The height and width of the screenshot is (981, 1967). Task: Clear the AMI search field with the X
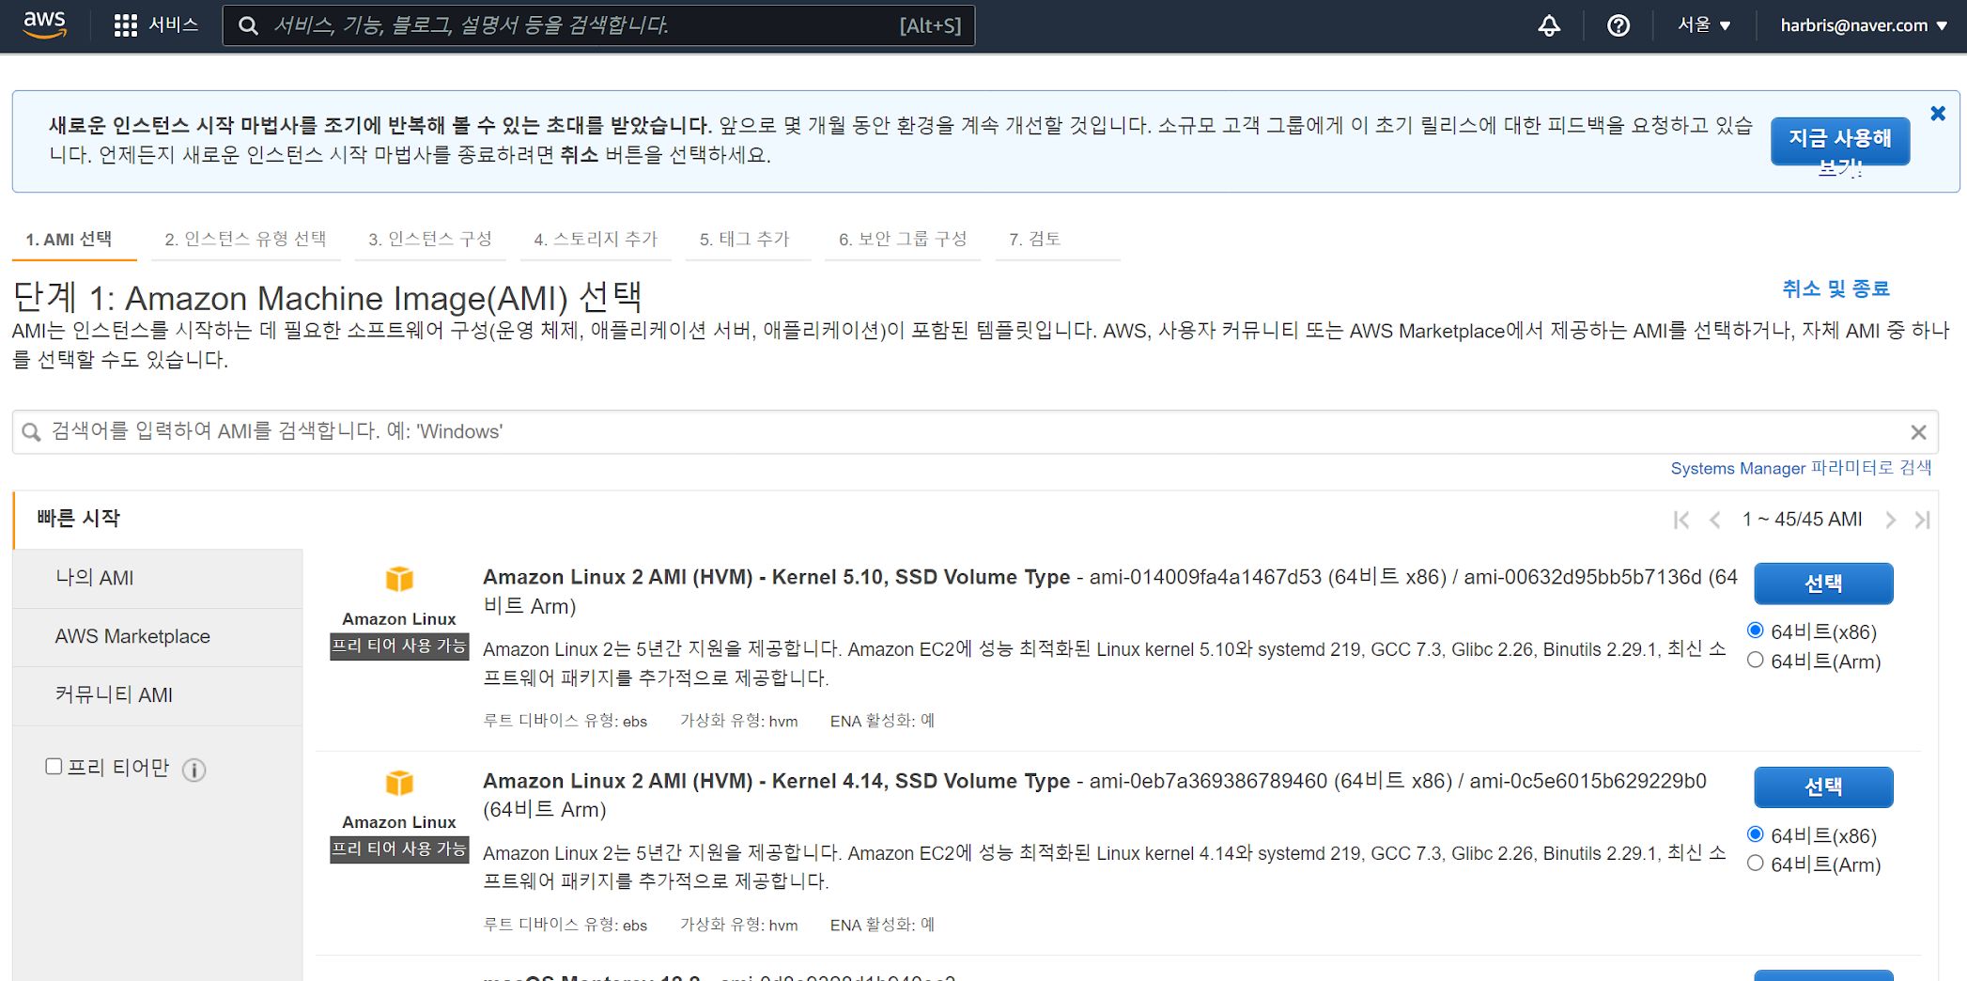(x=1918, y=431)
